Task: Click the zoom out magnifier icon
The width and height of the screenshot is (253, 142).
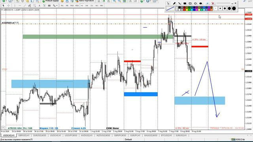Action: 119,1
